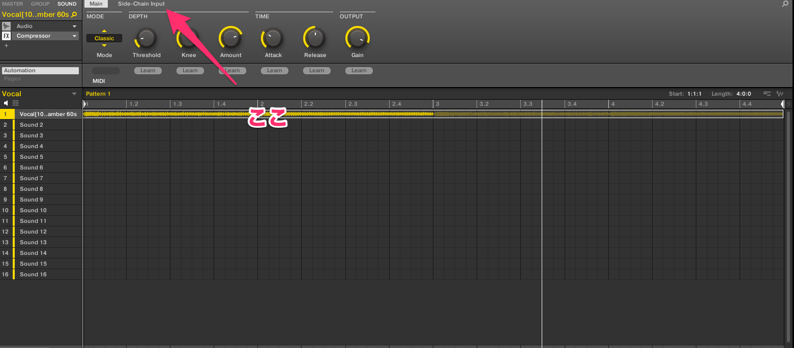Switch to the Side-Chain Input tab
This screenshot has width=794, height=348.
(x=141, y=4)
